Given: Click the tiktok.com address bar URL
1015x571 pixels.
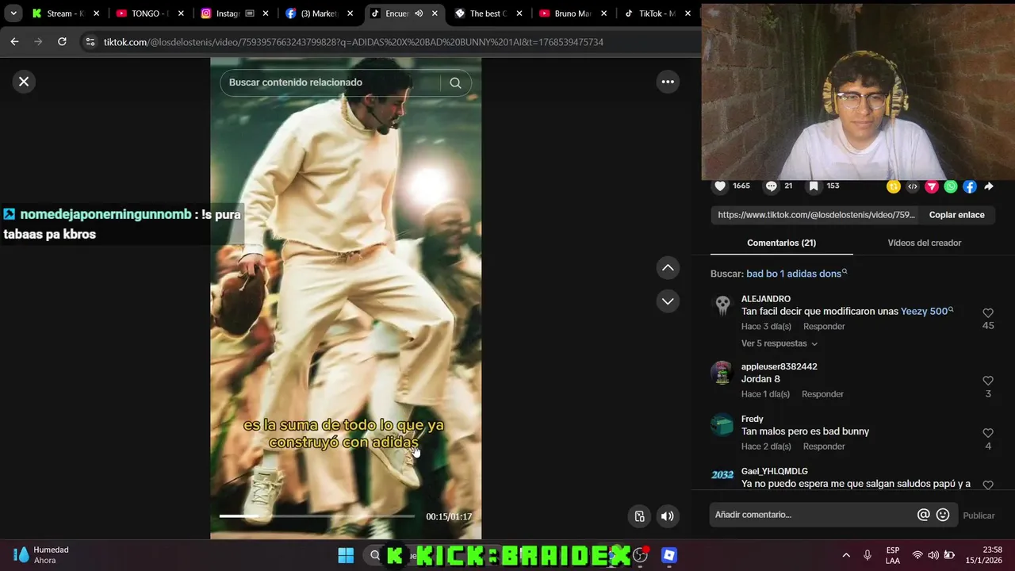Looking at the screenshot, I should click(353, 42).
